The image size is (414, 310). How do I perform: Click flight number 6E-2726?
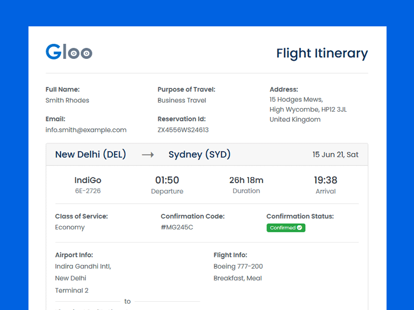tap(88, 191)
